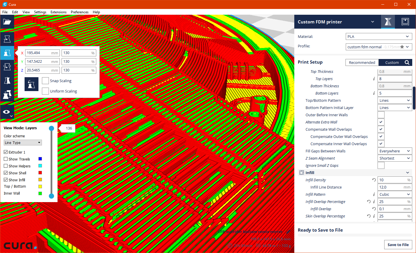Click the upper layer slider handle

pos(51,128)
